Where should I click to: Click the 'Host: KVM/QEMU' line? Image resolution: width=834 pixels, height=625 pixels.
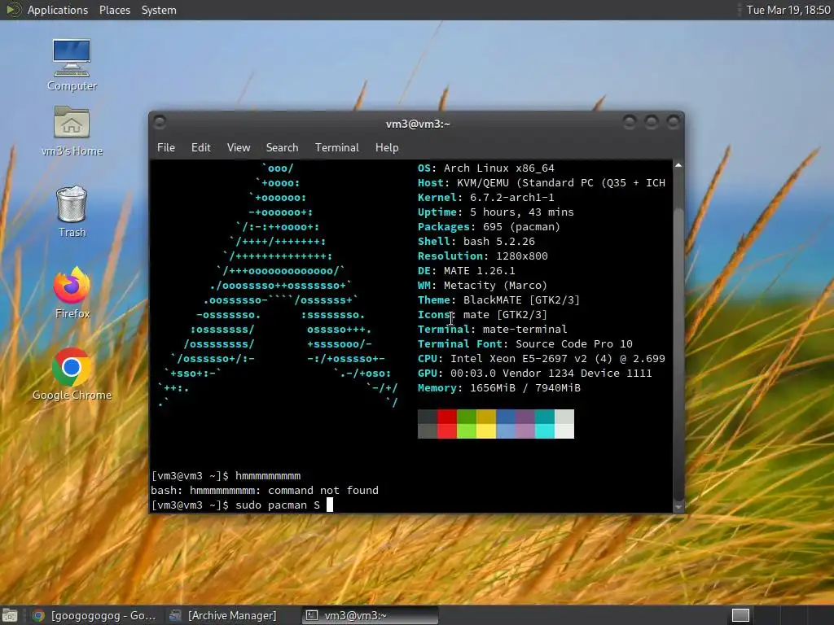(542, 183)
